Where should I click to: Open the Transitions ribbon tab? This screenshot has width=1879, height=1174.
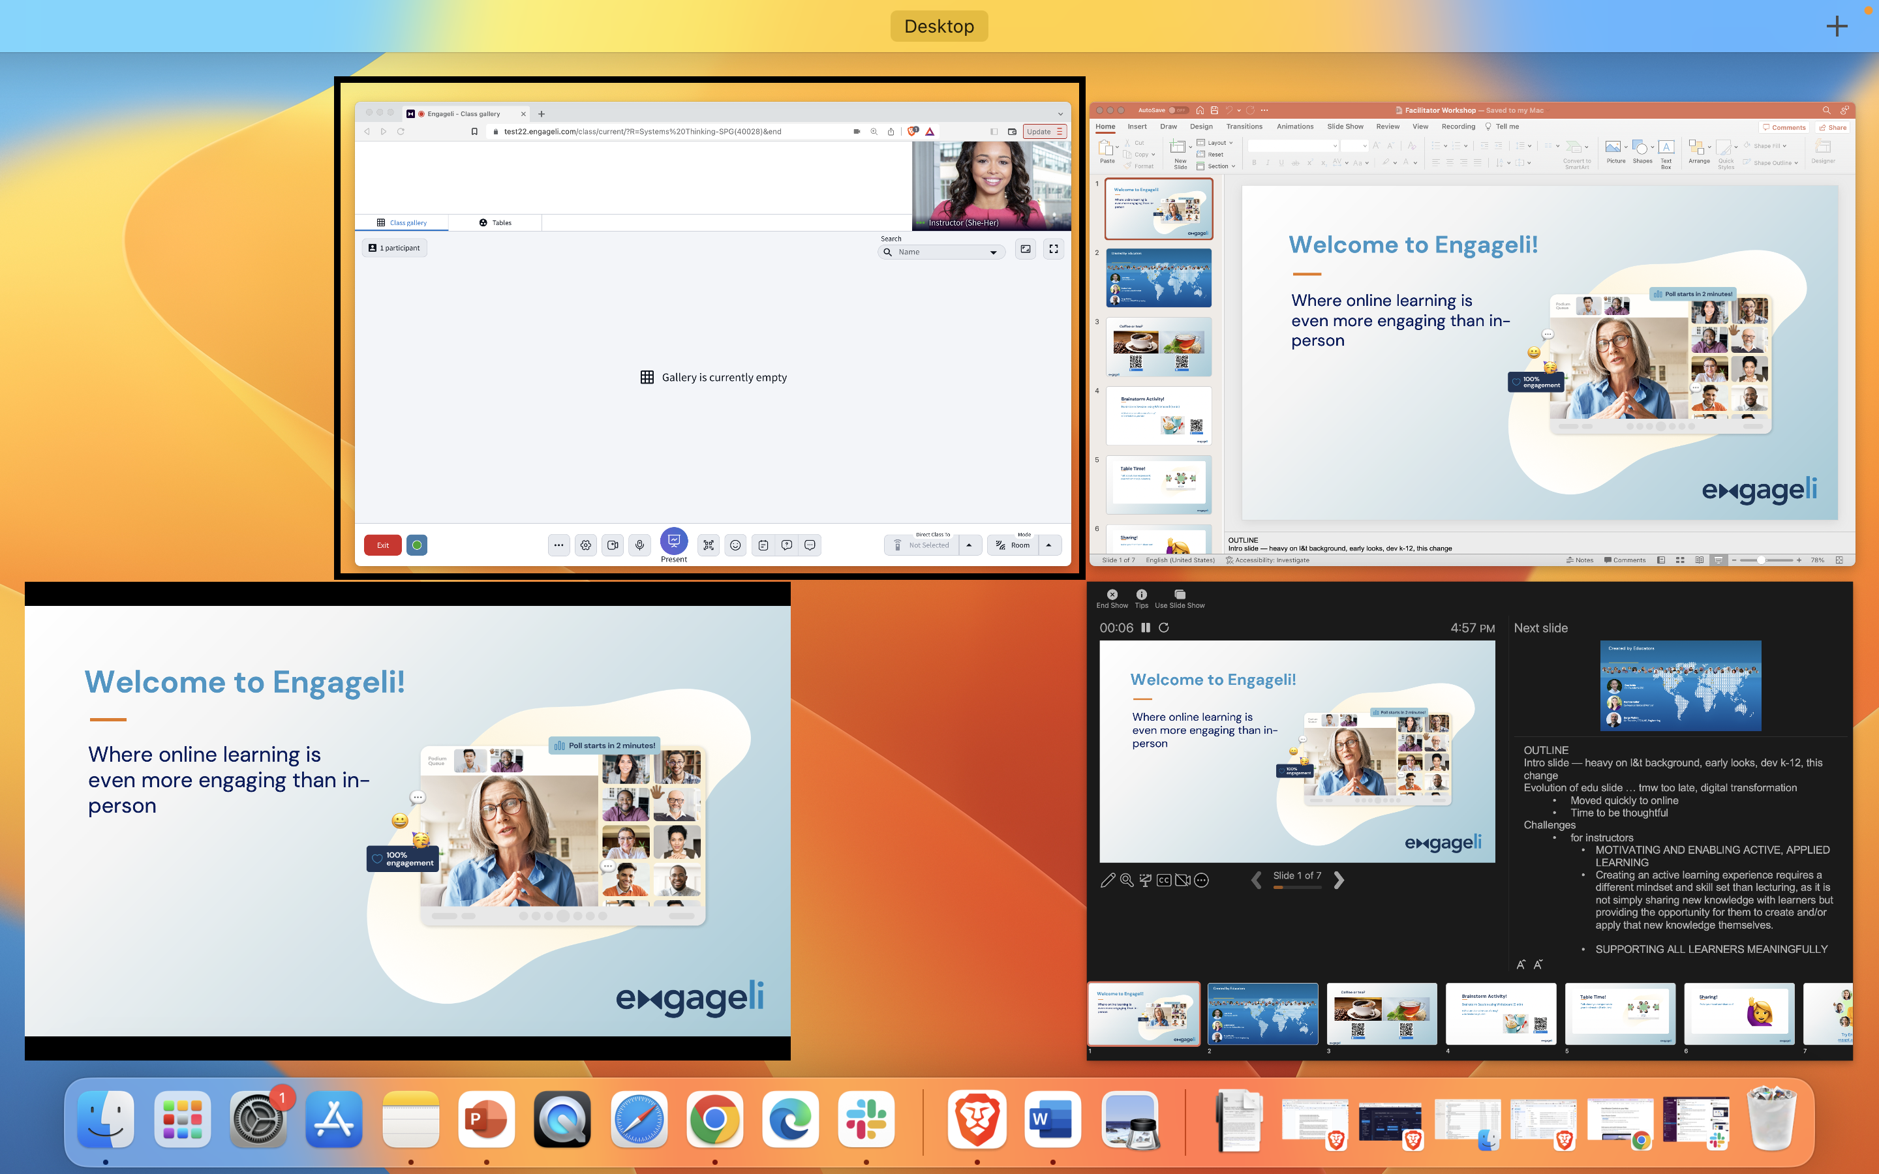(1244, 127)
